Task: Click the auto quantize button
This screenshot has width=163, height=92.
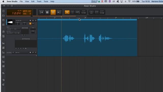Action: click(97, 12)
